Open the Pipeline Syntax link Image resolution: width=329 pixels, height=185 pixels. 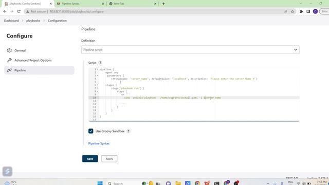tap(99, 143)
